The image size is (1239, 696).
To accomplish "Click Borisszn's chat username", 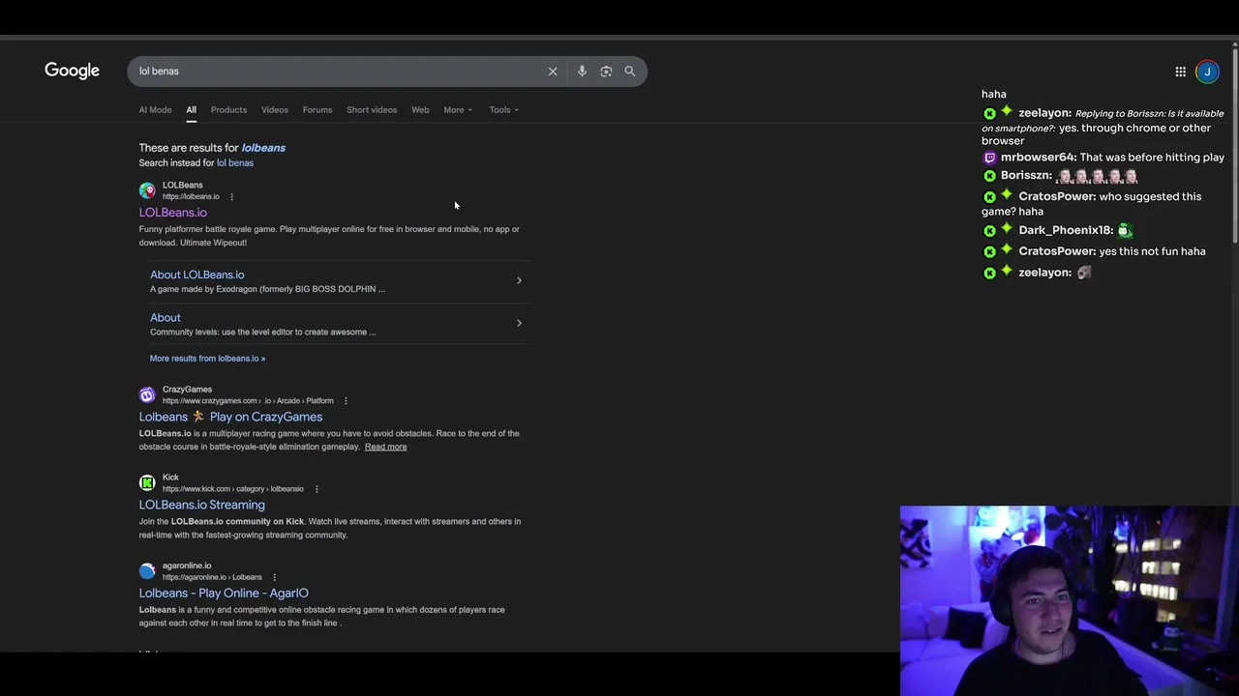I will 1026,176.
